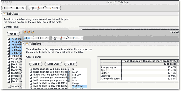Click the 11.54% cell value
The height and width of the screenshot is (91, 181).
(x=172, y=79)
